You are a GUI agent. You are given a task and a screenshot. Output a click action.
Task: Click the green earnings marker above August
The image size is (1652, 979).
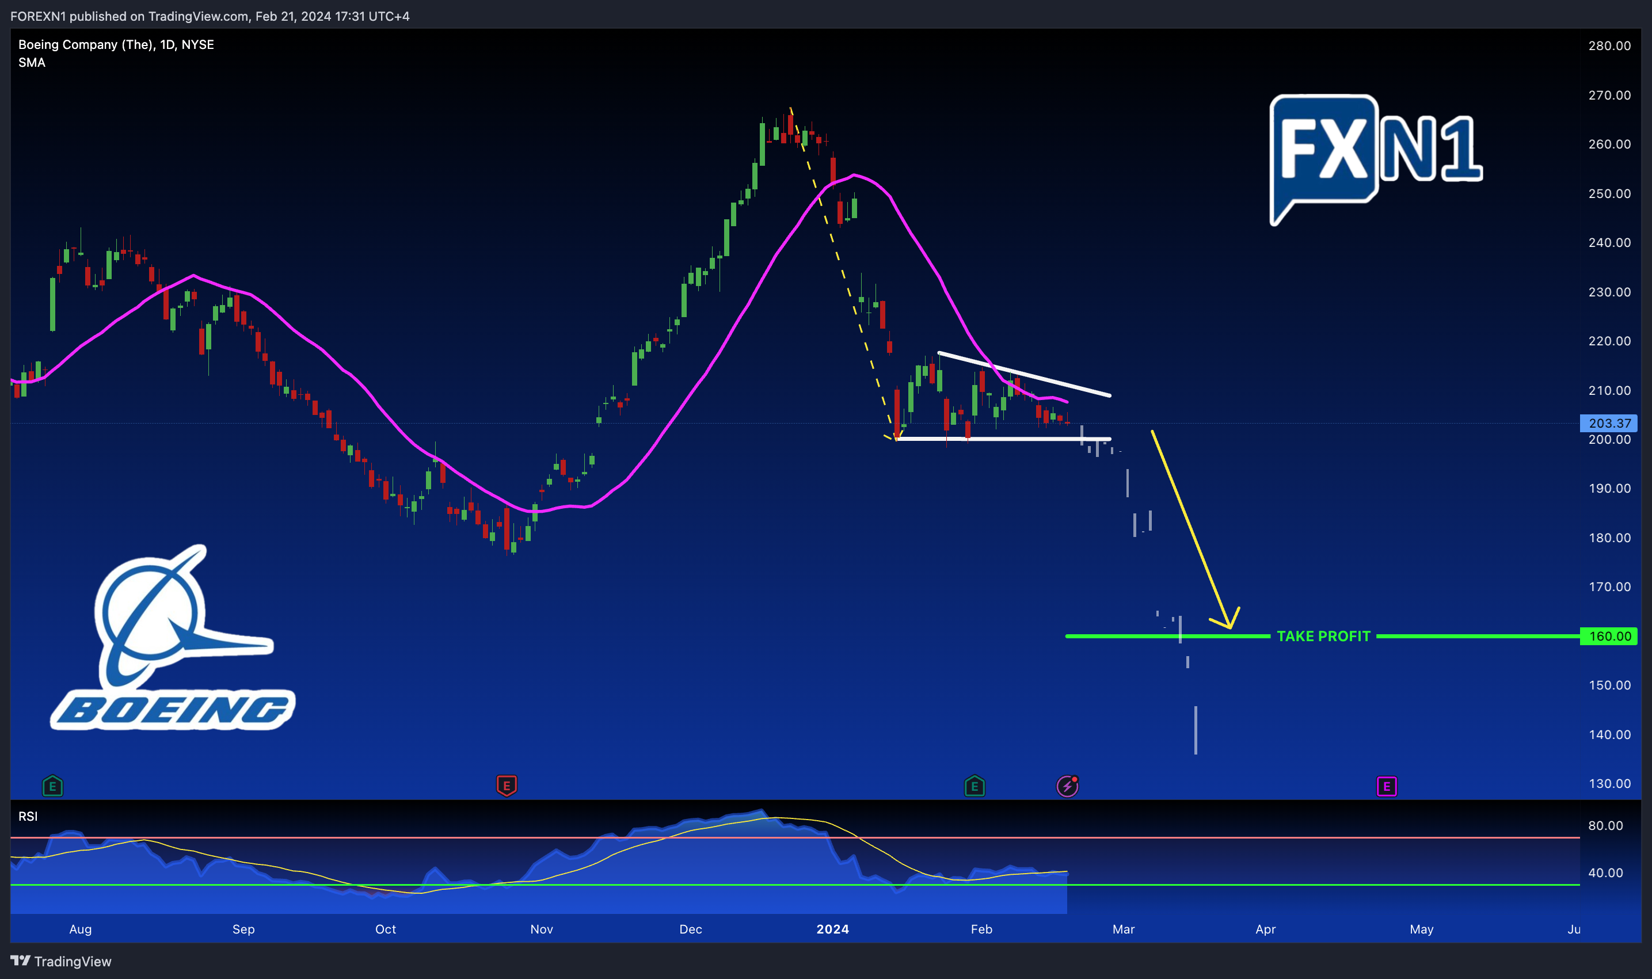(52, 786)
